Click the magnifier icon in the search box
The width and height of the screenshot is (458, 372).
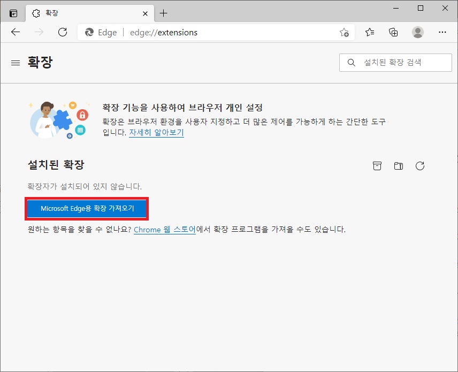tap(352, 62)
